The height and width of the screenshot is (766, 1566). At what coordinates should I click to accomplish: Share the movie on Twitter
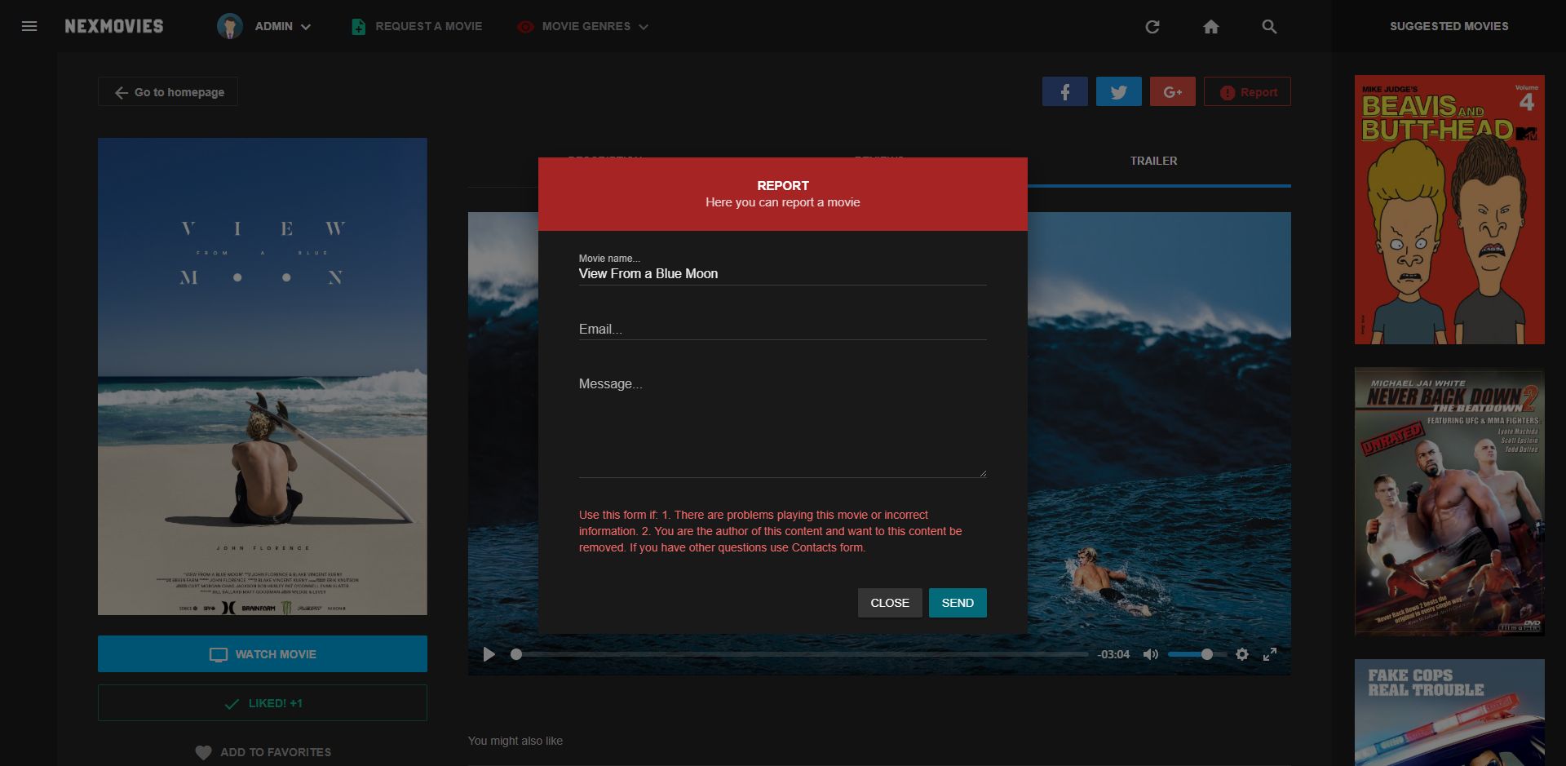point(1119,92)
